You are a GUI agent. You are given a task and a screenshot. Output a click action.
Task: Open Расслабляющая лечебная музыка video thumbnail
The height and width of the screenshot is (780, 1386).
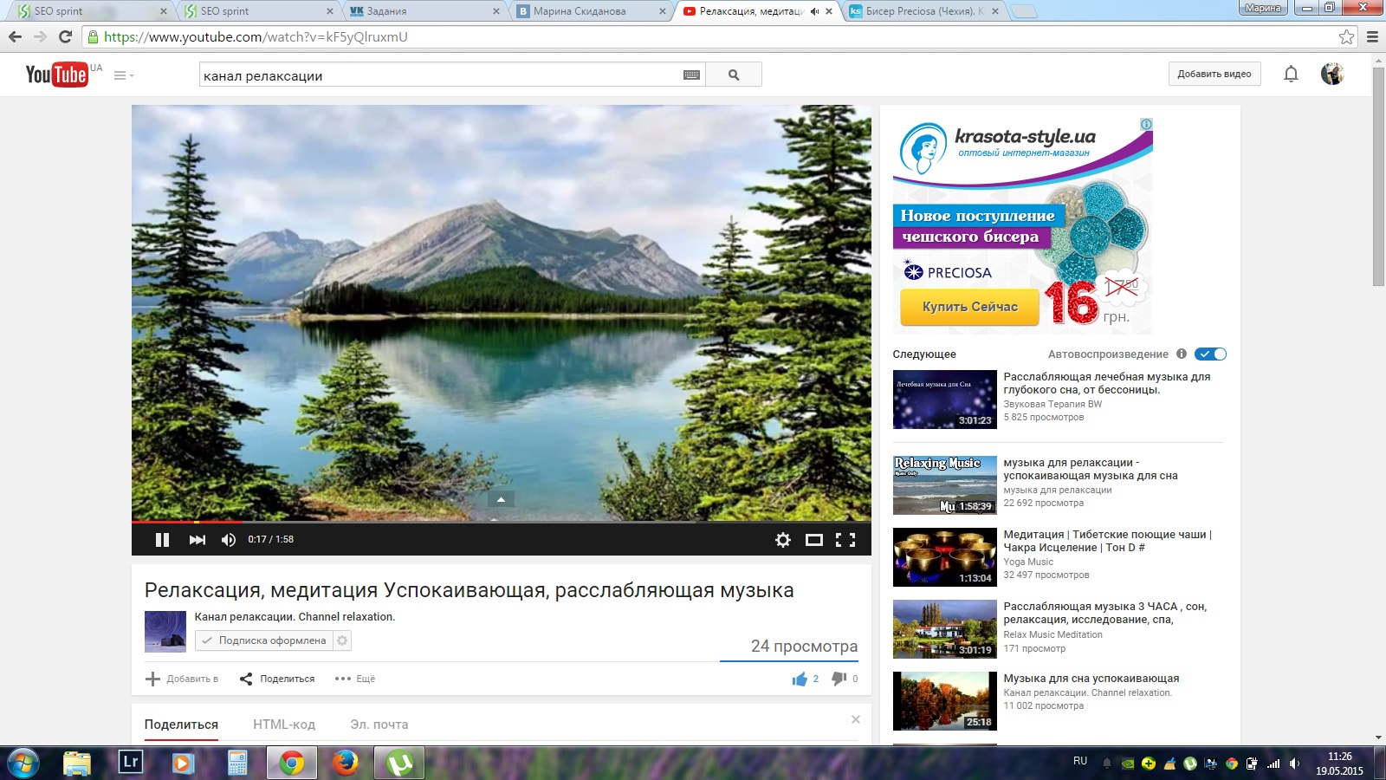(x=945, y=400)
